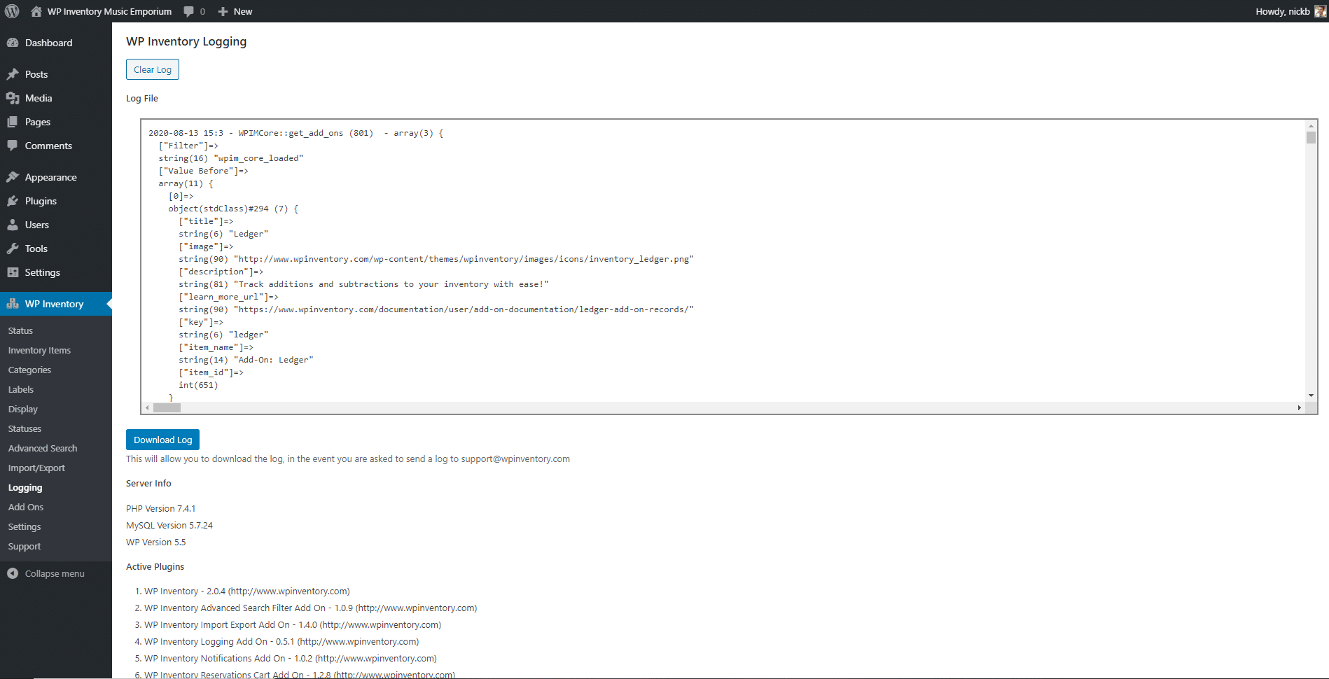Open WP Inventory Settings submenu
Image resolution: width=1329 pixels, height=679 pixels.
[25, 526]
